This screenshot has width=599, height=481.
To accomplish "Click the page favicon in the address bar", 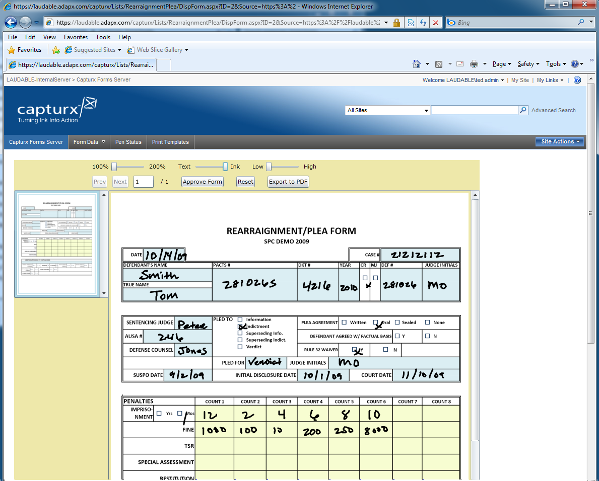I will (49, 23).
